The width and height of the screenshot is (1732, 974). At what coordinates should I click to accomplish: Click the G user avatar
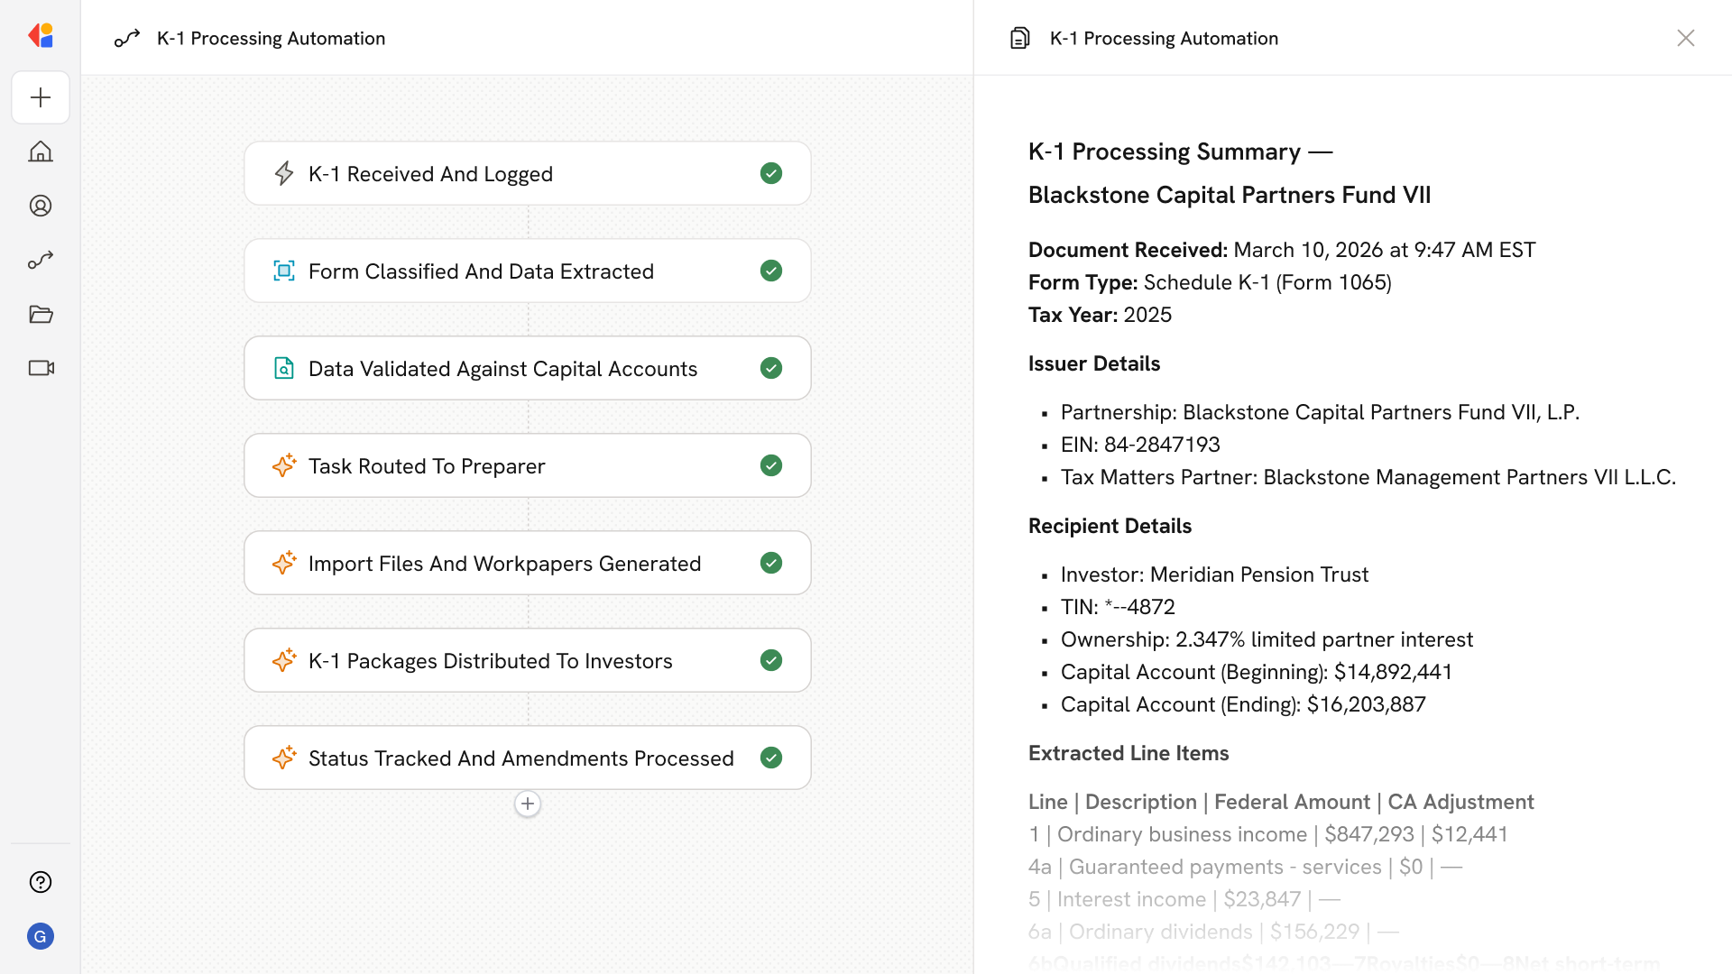point(41,936)
